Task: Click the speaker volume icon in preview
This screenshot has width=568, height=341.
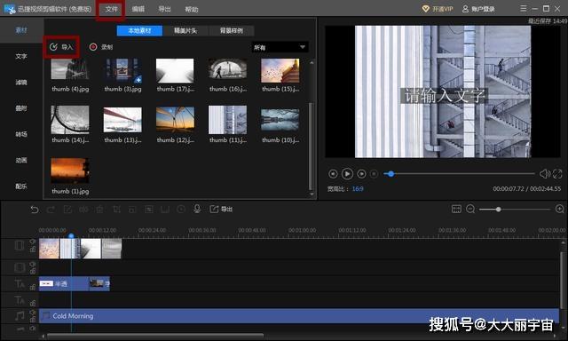Action: click(x=544, y=174)
